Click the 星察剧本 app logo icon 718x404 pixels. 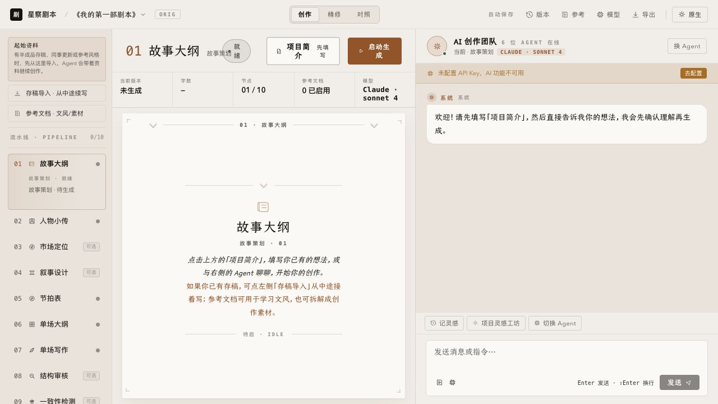click(x=16, y=15)
